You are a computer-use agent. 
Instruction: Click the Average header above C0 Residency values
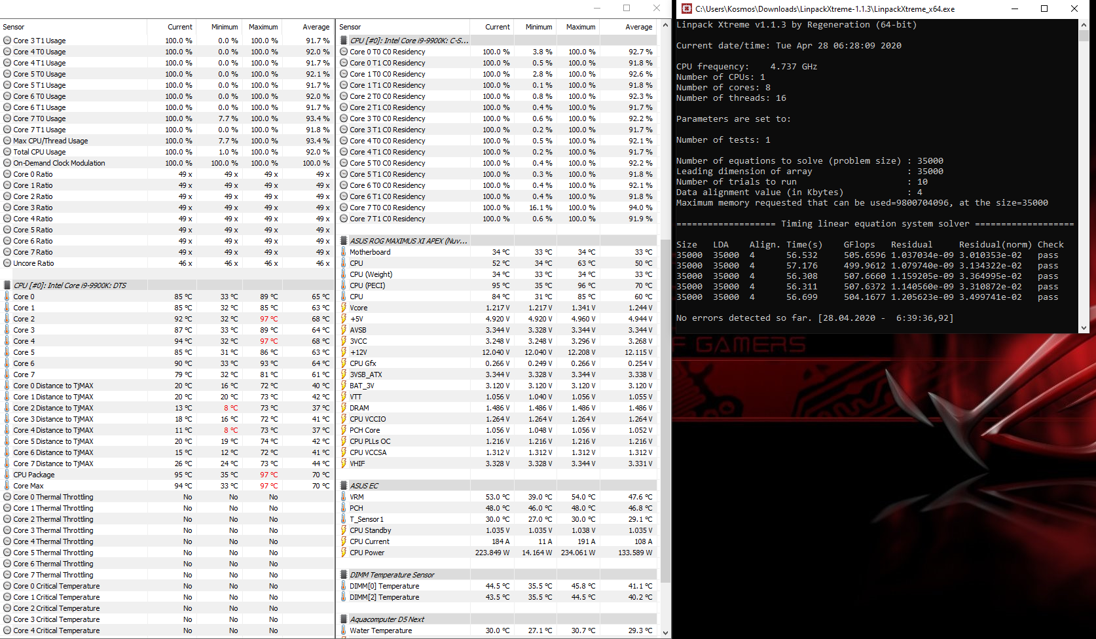pyautogui.click(x=639, y=27)
